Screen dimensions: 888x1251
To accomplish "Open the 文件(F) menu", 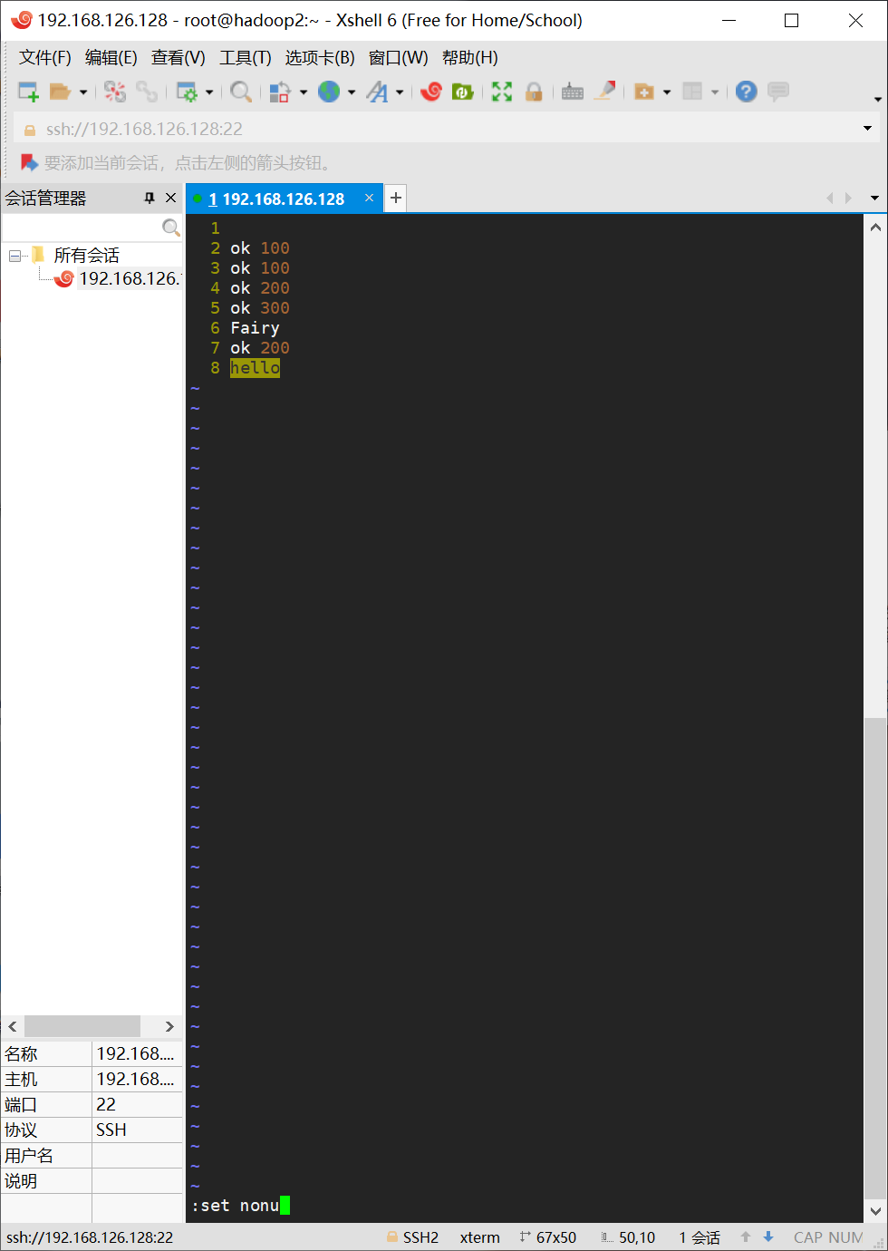I will [x=45, y=58].
